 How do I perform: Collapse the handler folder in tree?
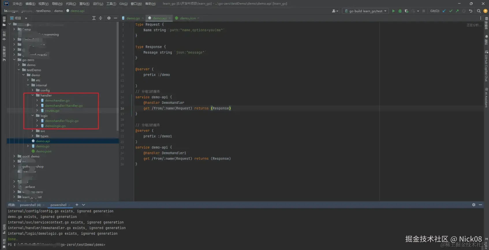coord(33,95)
